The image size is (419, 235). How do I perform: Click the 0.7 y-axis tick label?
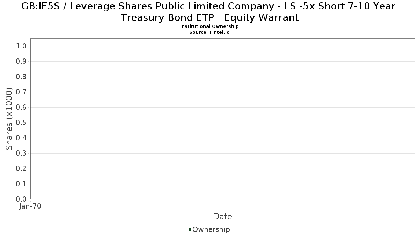coord(22,92)
